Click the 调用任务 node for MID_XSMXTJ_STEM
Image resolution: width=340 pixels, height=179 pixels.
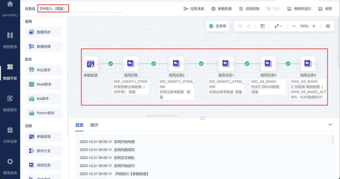(x=131, y=64)
